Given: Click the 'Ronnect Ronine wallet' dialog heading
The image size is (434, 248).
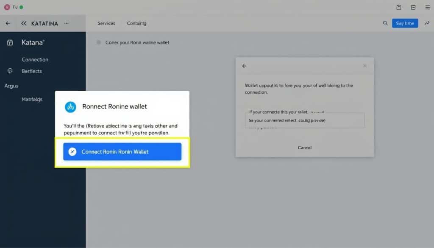Looking at the screenshot, I should pyautogui.click(x=114, y=106).
